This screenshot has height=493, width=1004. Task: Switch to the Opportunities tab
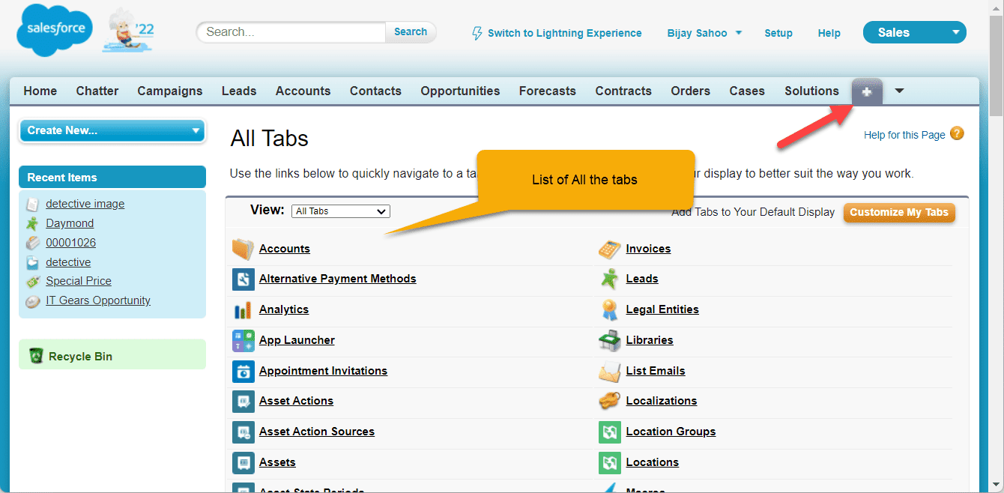[x=459, y=91]
